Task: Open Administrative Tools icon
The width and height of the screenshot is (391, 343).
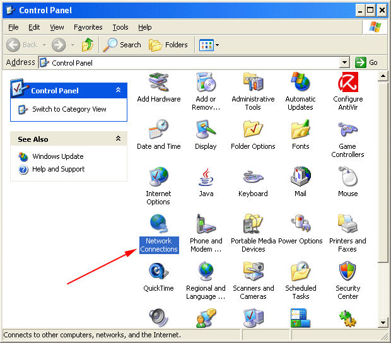Action: click(x=253, y=82)
